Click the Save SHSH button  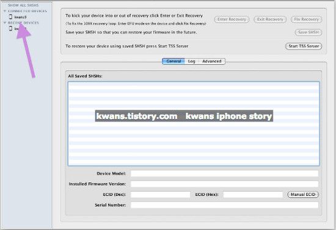point(309,32)
